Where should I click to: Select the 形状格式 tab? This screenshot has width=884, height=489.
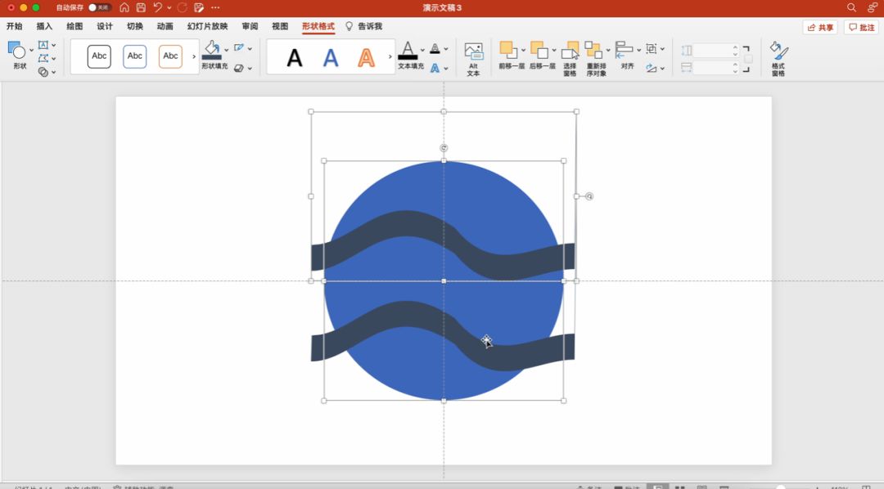(318, 26)
